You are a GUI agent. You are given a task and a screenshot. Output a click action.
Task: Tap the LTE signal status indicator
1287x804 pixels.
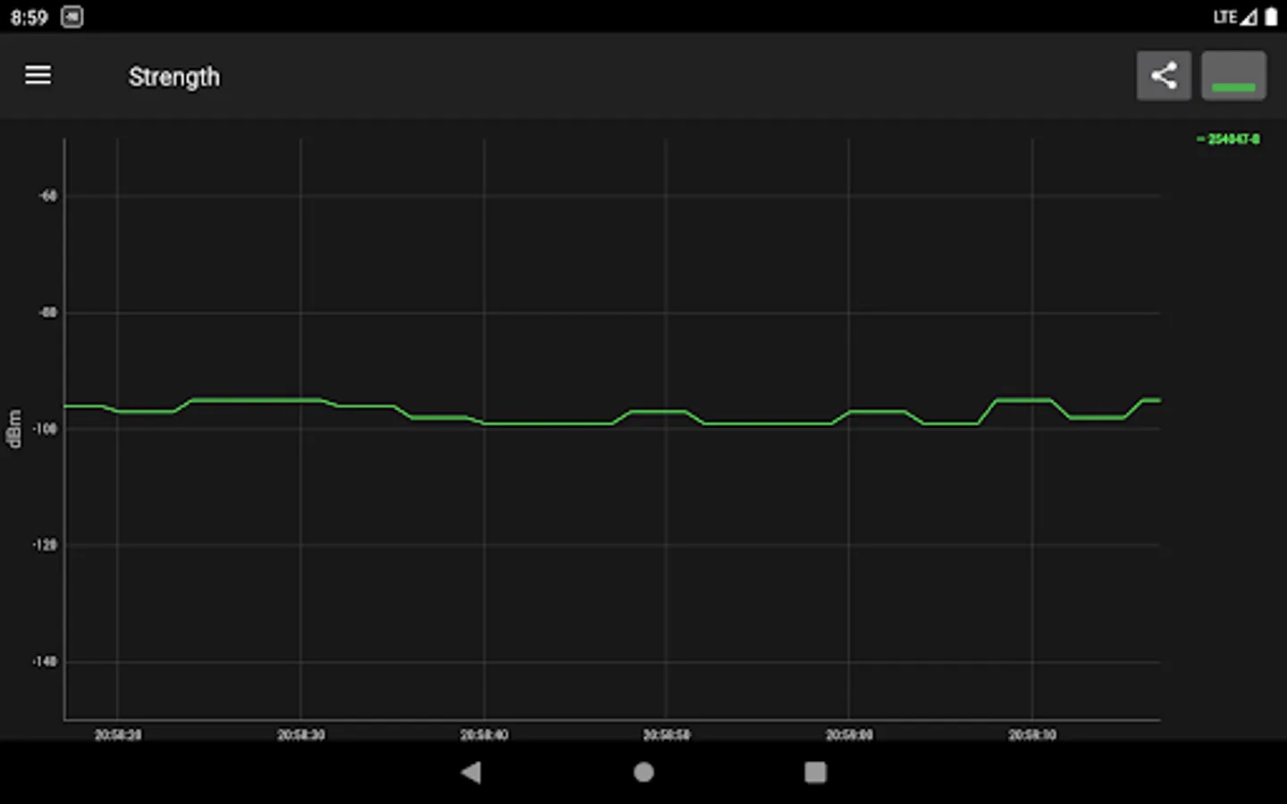tap(1235, 17)
